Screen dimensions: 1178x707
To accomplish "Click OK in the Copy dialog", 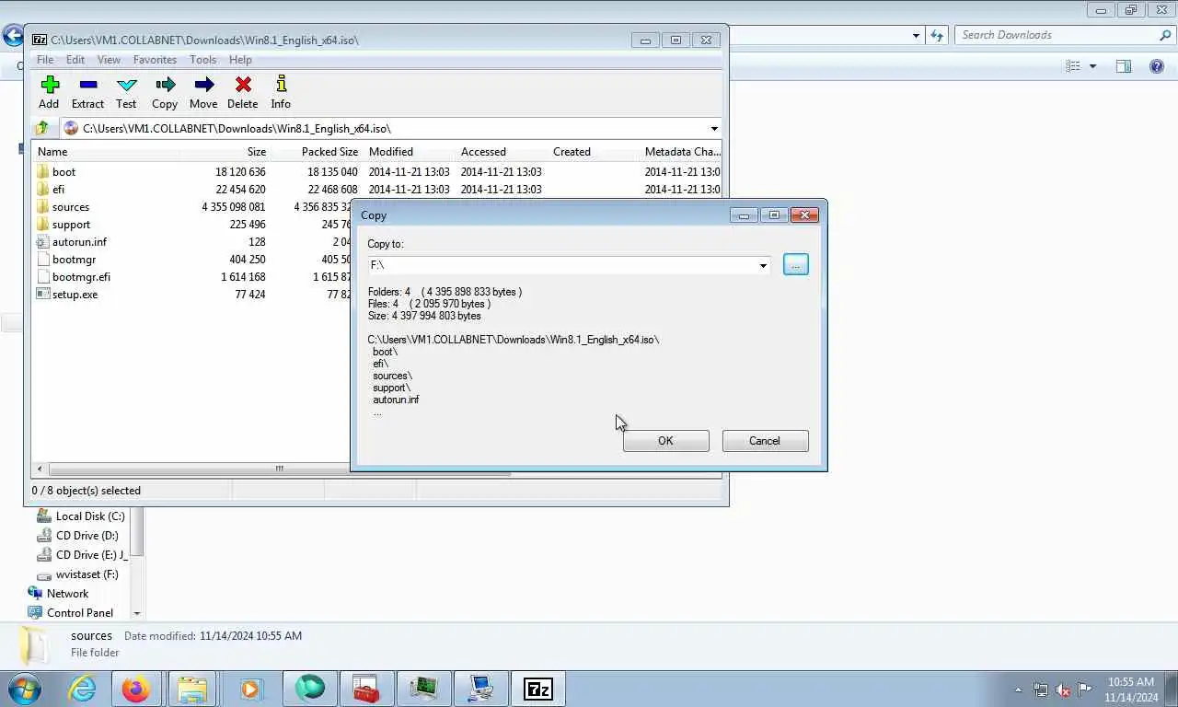I will pyautogui.click(x=666, y=441).
